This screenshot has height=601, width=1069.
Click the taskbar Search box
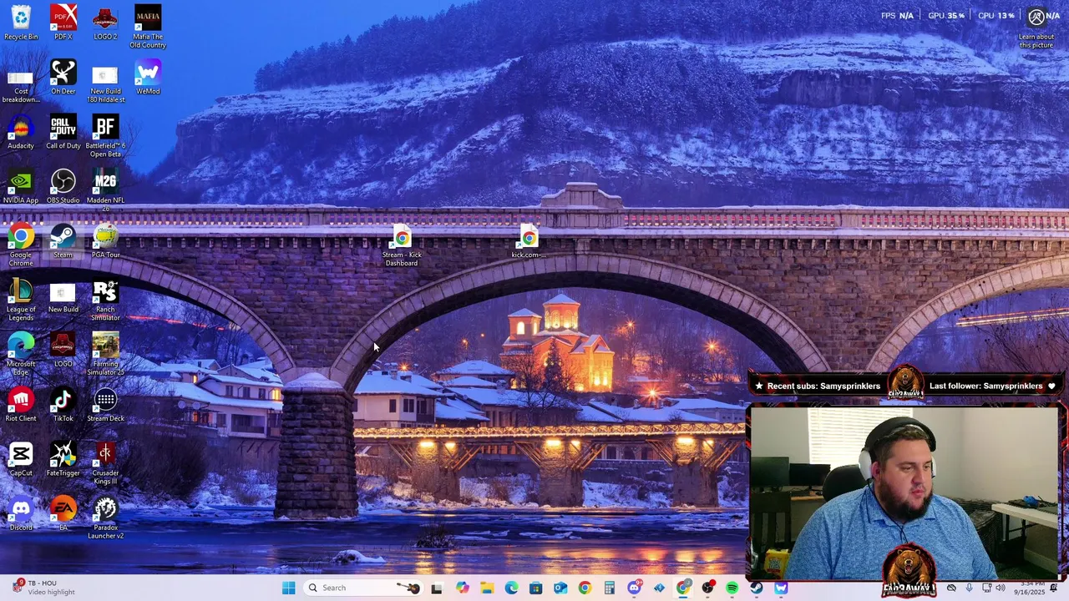click(x=363, y=588)
